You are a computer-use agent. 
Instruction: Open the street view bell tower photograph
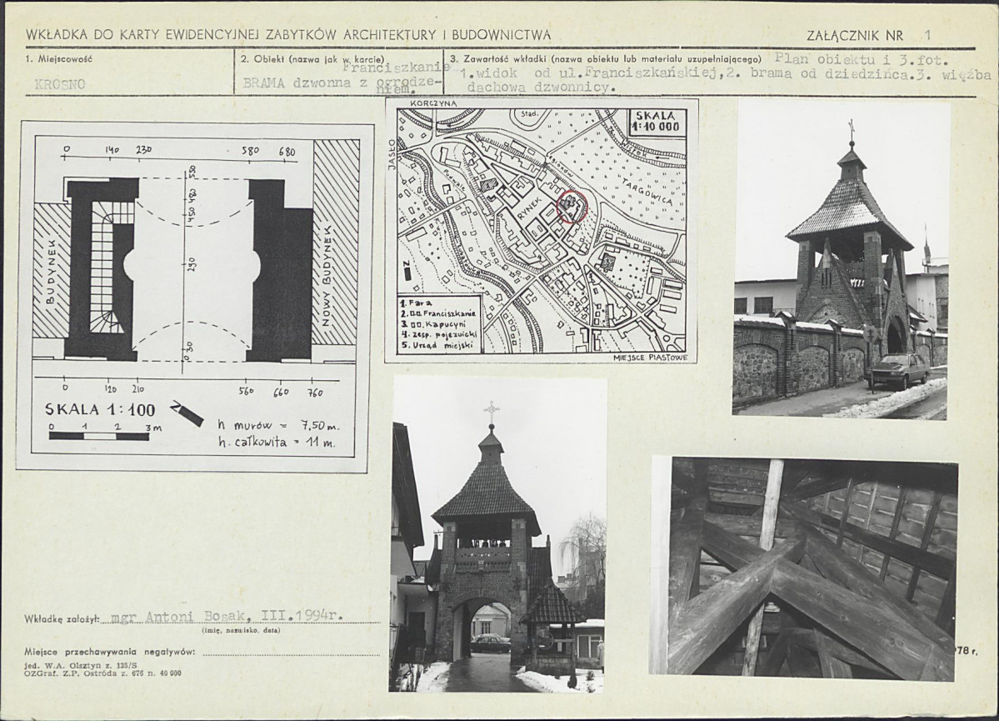841,259
